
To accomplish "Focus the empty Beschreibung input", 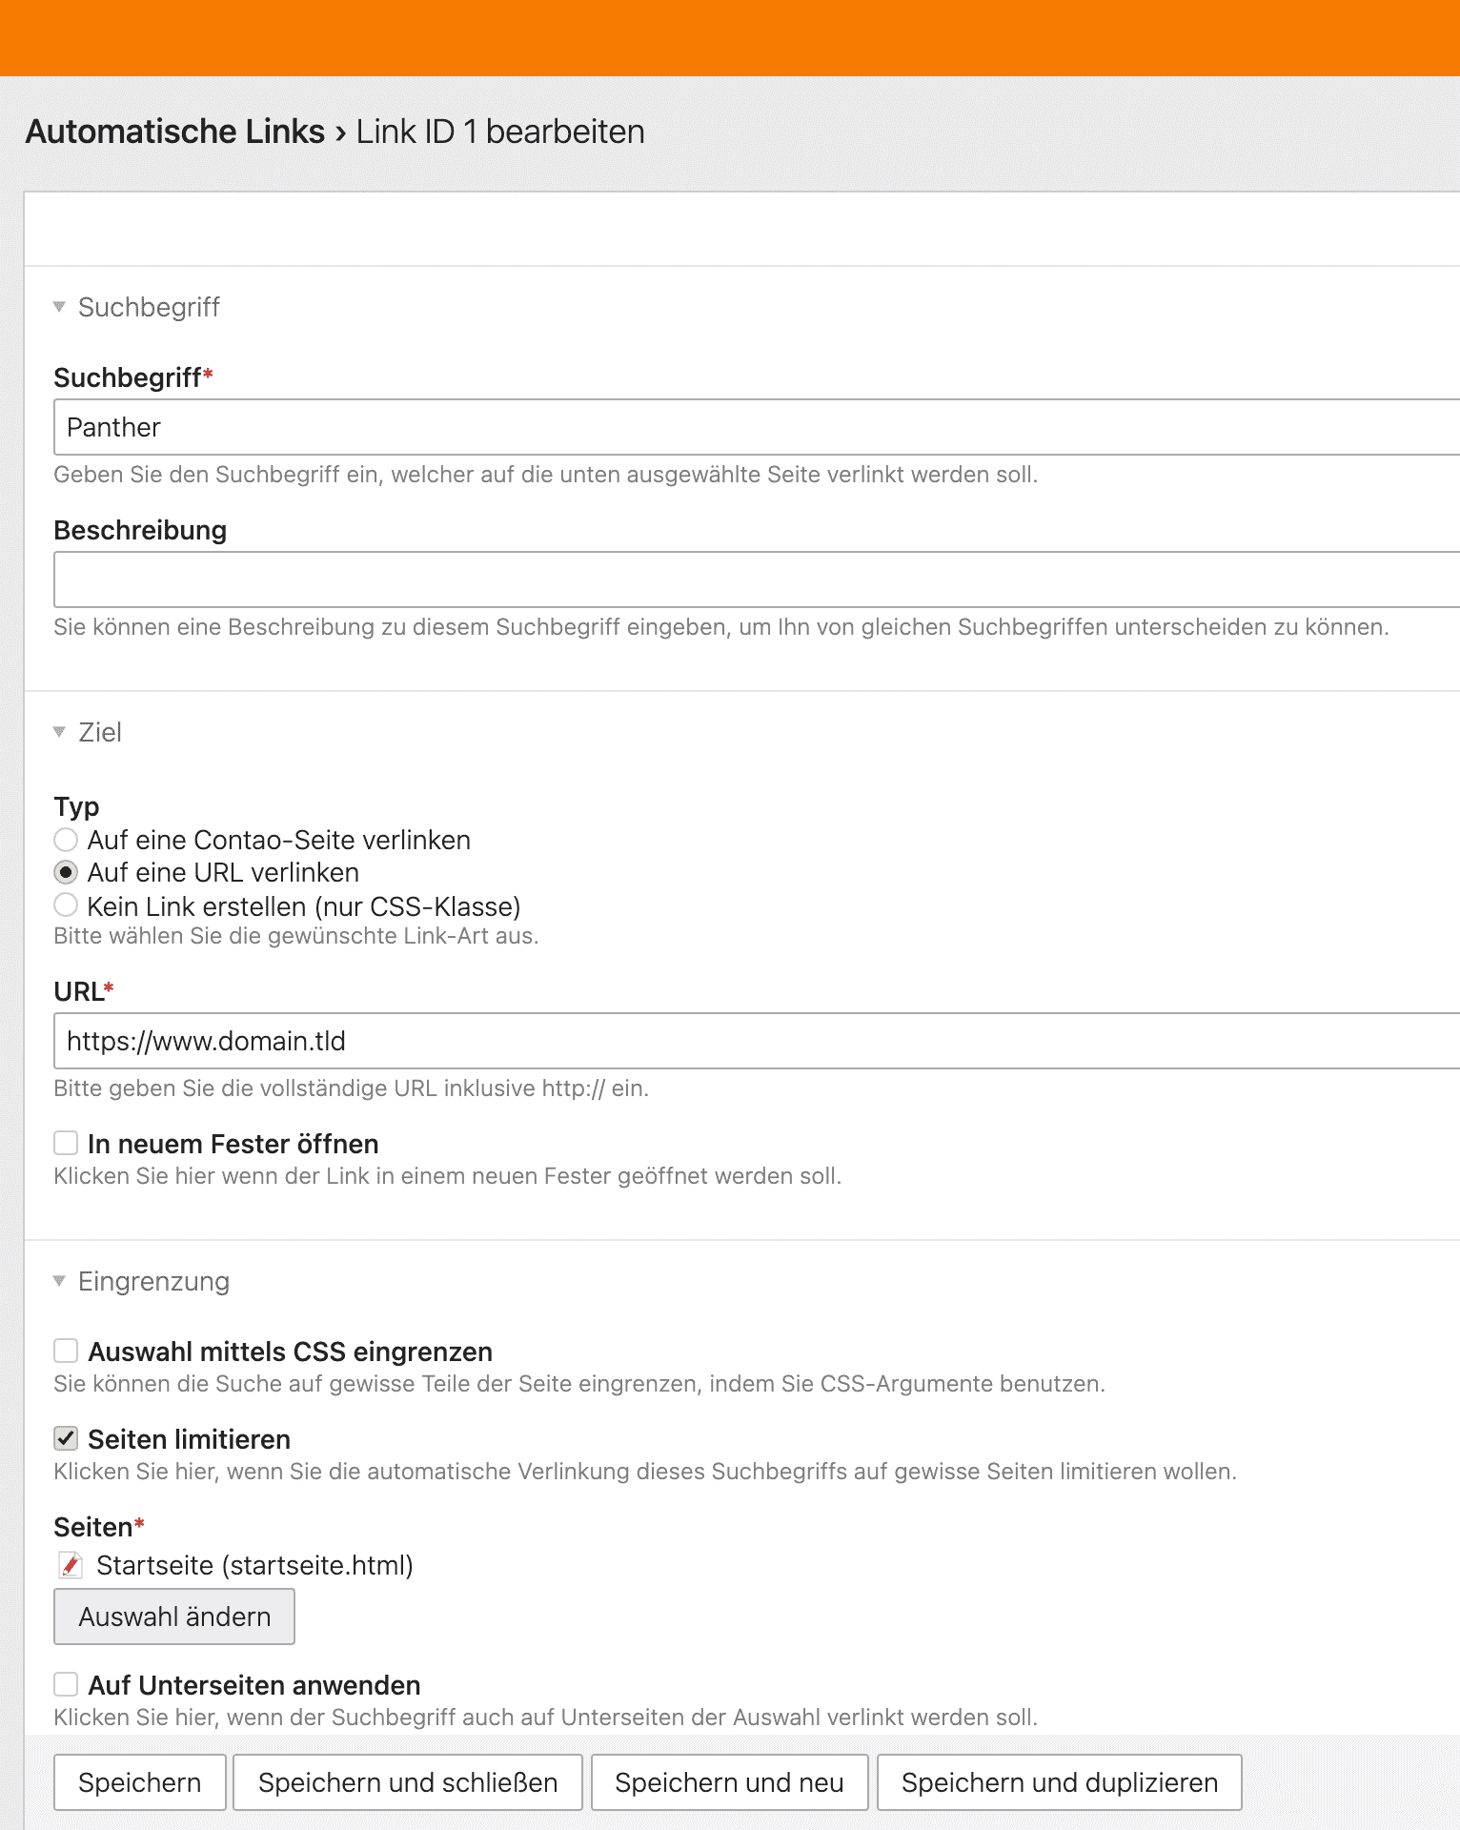I will pos(757,579).
